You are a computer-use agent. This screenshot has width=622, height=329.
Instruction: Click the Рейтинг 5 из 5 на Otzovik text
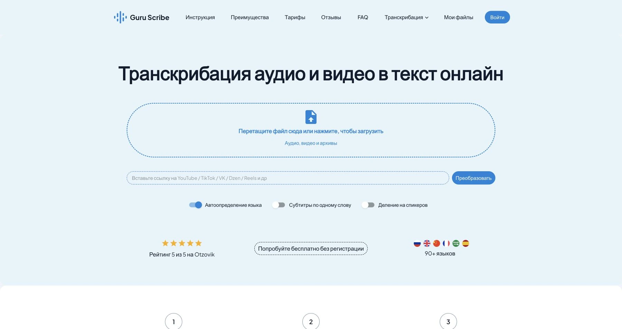(182, 254)
